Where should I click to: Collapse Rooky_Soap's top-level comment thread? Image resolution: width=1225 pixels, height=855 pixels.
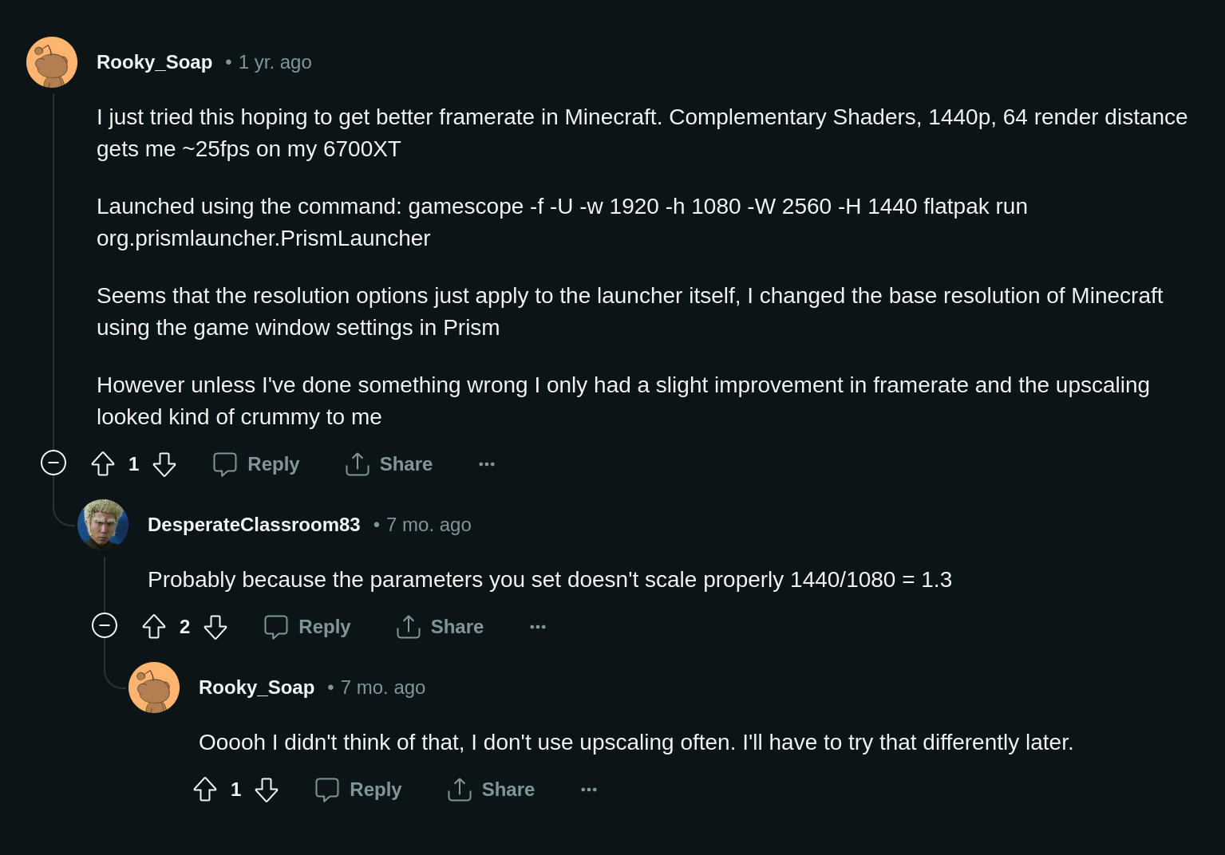click(x=53, y=463)
